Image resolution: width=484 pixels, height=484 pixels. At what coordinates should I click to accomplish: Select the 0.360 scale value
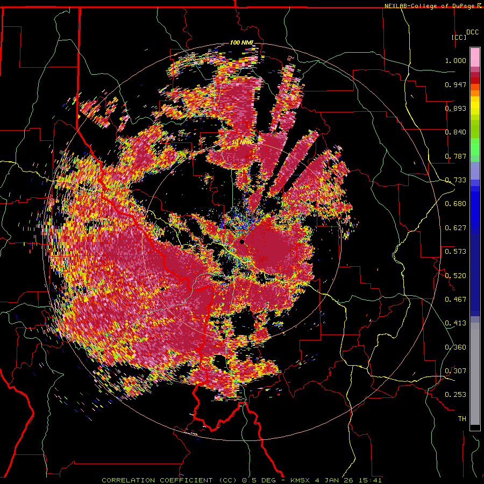pyautogui.click(x=455, y=347)
